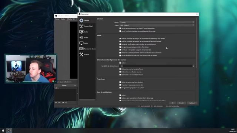Open the Affichage menu in OBS window
This screenshot has width=237, height=133.
tap(71, 19)
